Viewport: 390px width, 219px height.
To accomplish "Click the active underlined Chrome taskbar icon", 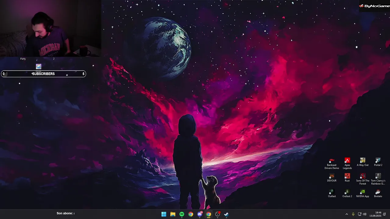I will point(208,214).
